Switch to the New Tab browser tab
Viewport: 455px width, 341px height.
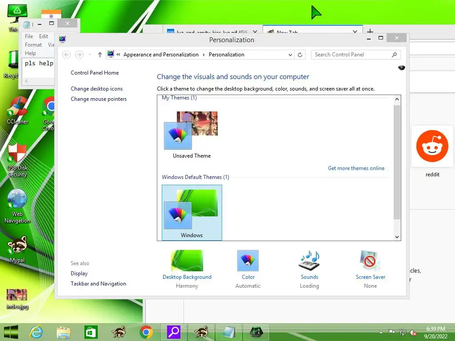coord(312,30)
